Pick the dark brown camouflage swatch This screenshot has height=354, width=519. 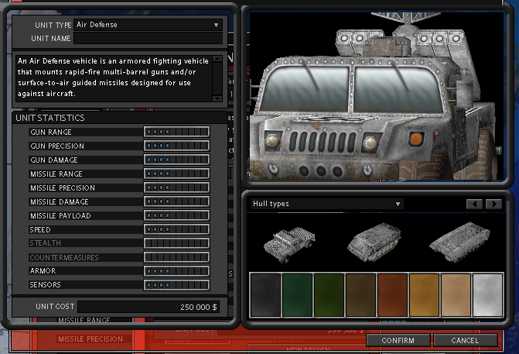pos(360,295)
